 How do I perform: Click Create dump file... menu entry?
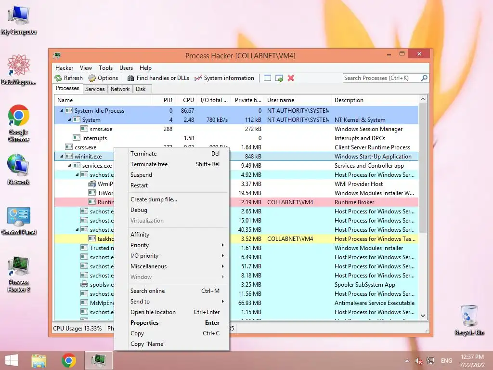172,199
